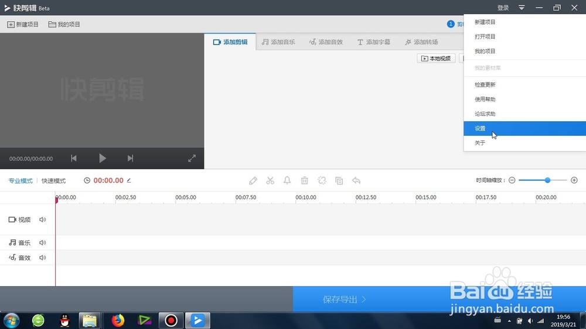Open file explorer folder in taskbar
586x329 pixels.
pos(90,320)
